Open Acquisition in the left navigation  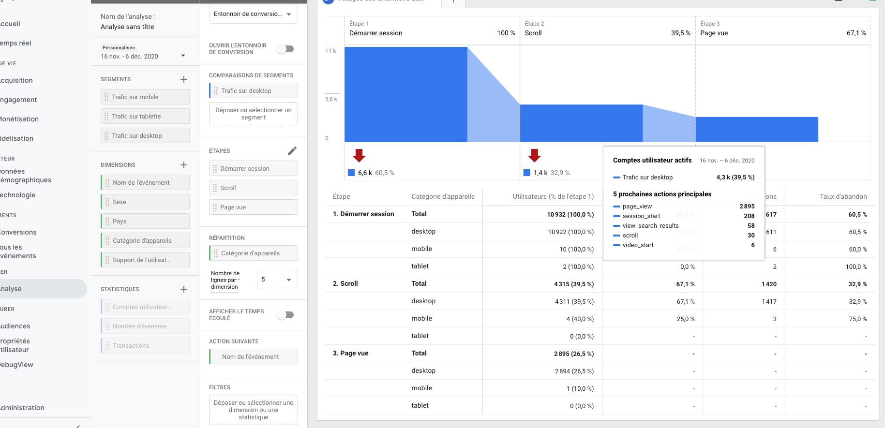click(16, 80)
